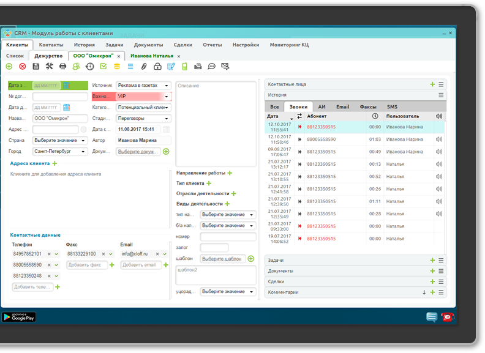Screen dimensions: 485x353
Task: Click the Выберите докум... link
Action: 138,152
